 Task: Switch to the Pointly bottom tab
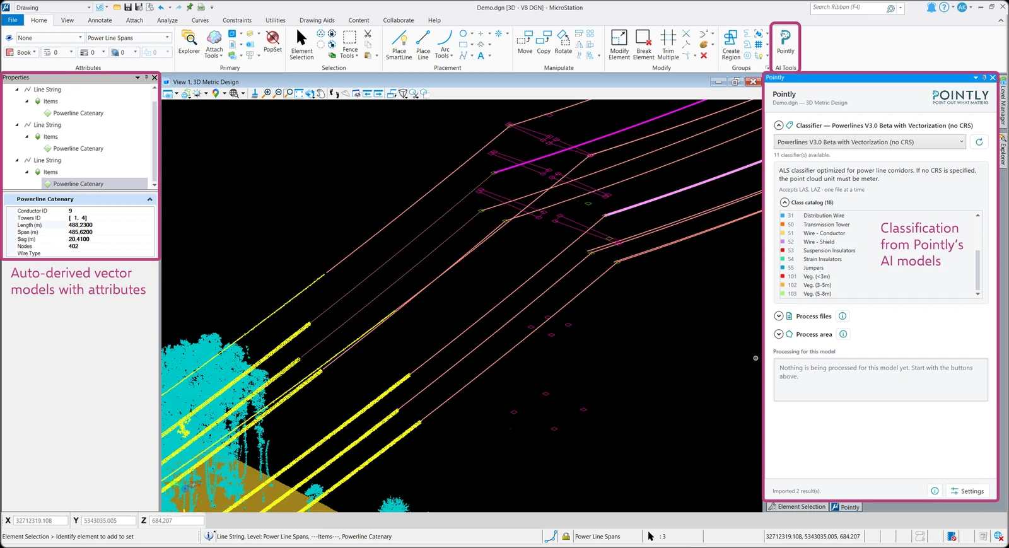846,507
